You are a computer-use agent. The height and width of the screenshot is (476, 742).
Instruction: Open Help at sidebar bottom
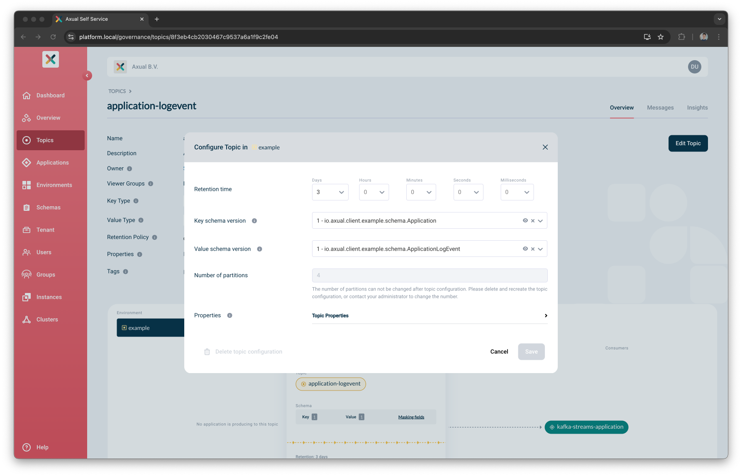(50, 447)
